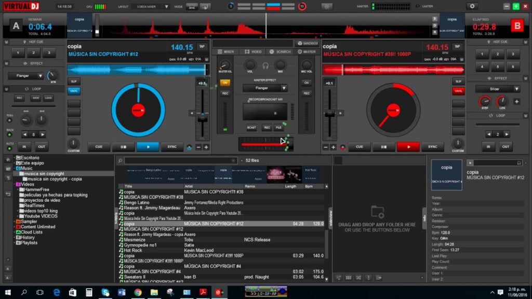The width and height of the screenshot is (532, 299).
Task: Click the headphones icon in the mixer
Action: click(x=265, y=66)
